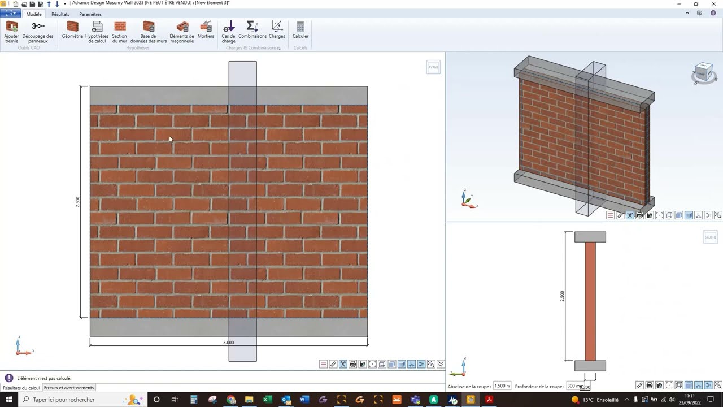Open Mortiers settings
Screen dimensions: 723x407
click(x=206, y=31)
